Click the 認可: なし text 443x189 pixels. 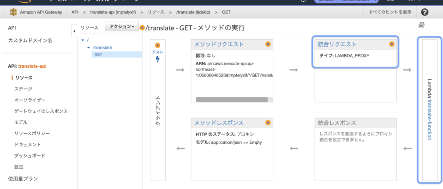coord(205,55)
